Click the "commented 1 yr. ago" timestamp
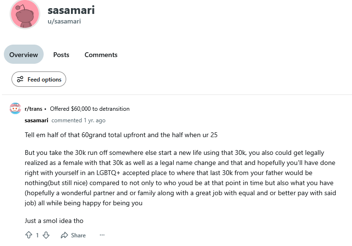The width and height of the screenshot is (352, 246). click(78, 120)
